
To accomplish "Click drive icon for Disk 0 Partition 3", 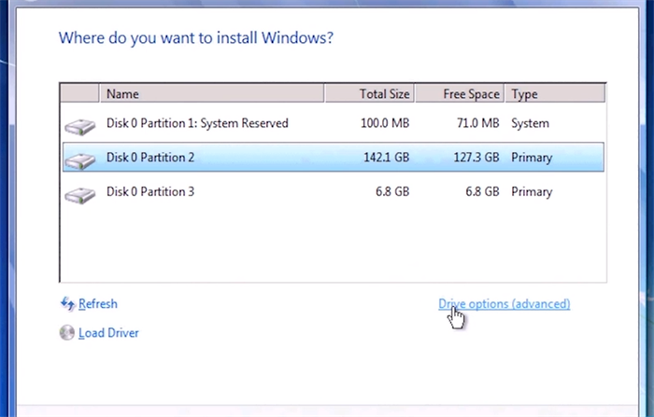I will [x=80, y=195].
